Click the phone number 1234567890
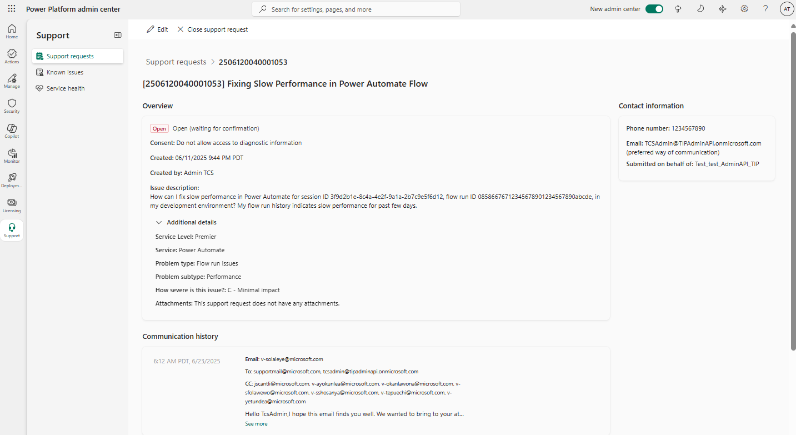This screenshot has width=796, height=435. point(688,128)
